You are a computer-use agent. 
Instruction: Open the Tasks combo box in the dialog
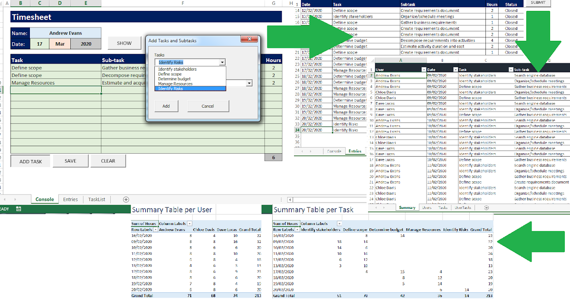(222, 62)
